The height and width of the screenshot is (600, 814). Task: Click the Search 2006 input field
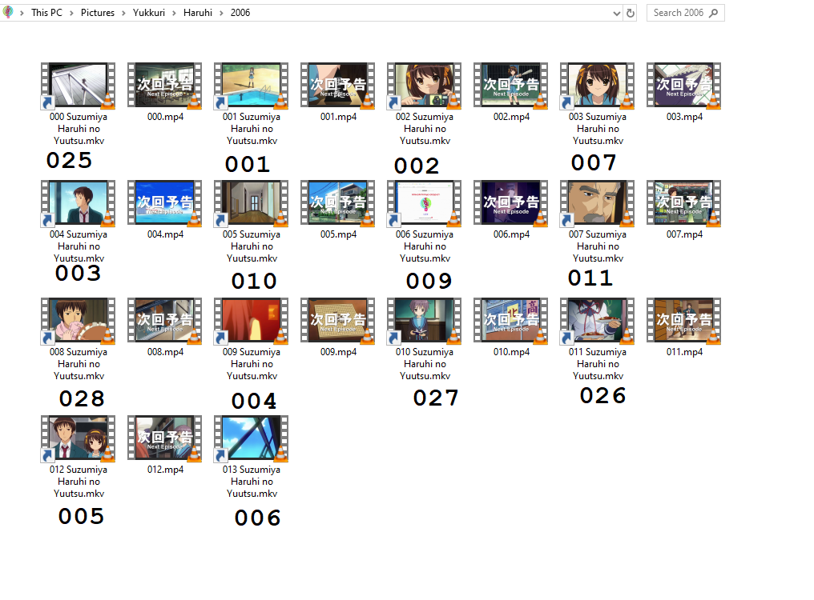click(685, 13)
